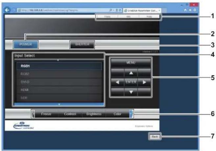This screenshot has width=216, height=151.
Task: Select HDMI input
Action: (59, 90)
